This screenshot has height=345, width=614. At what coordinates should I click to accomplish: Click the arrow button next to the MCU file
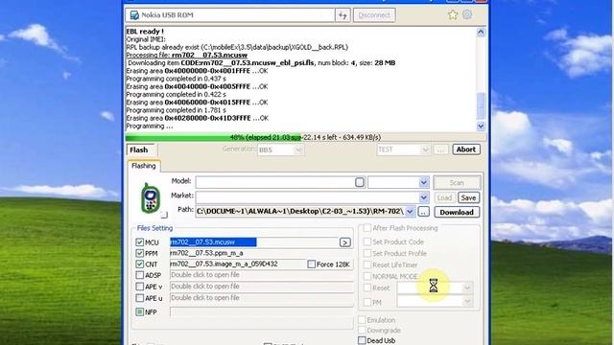tap(345, 242)
